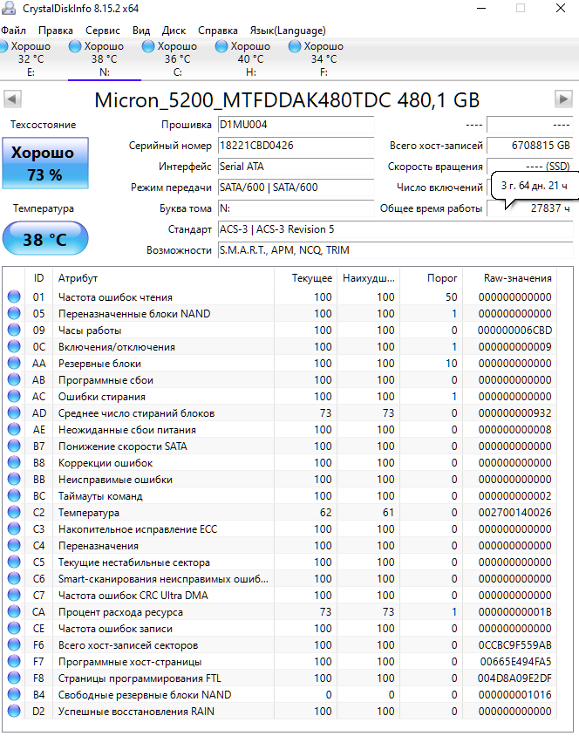Viewport: 579px width, 736px height.
Task: Select disk H: at 40 °C
Action: [x=250, y=59]
